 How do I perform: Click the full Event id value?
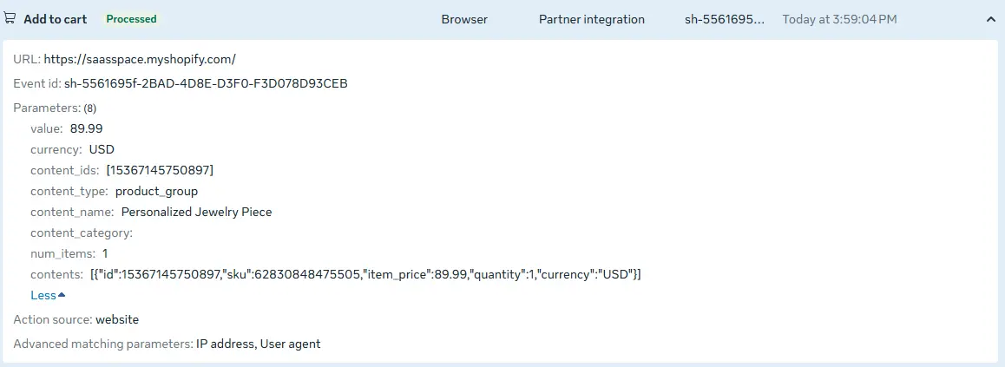click(x=206, y=83)
